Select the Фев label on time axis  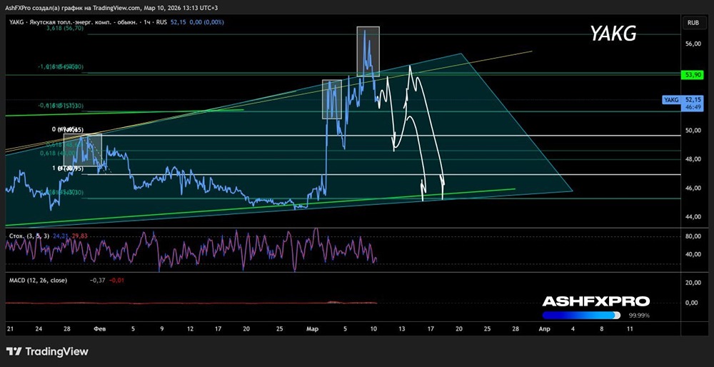99,328
